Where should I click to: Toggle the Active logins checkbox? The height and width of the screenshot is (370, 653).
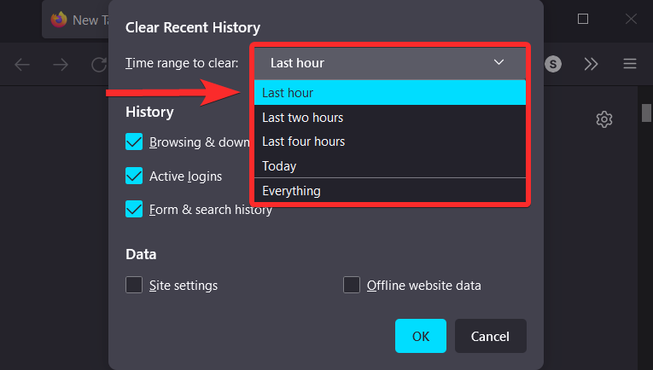(x=134, y=176)
